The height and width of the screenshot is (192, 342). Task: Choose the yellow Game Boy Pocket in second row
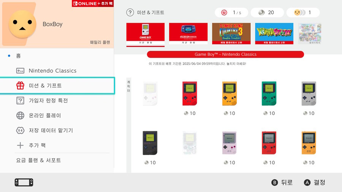tap(309, 143)
